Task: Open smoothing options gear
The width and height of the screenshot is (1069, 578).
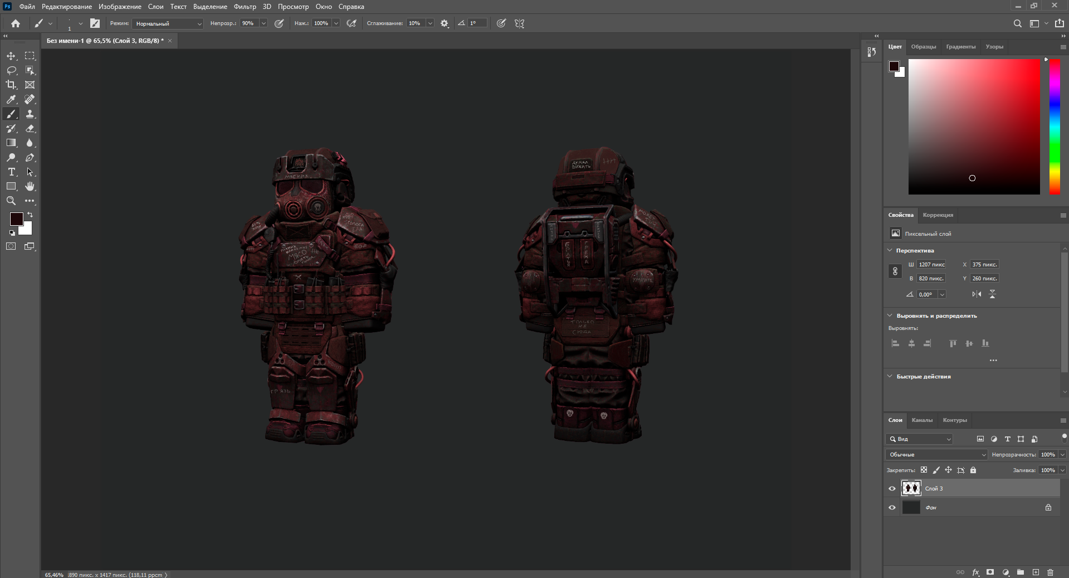Action: 445,23
